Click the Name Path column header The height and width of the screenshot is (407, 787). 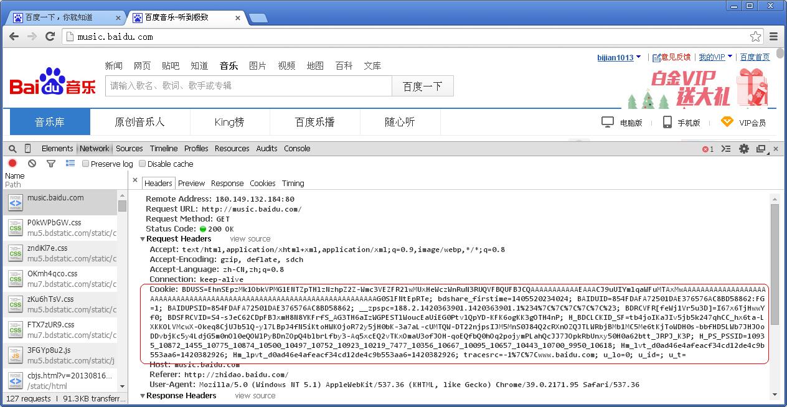coord(65,180)
